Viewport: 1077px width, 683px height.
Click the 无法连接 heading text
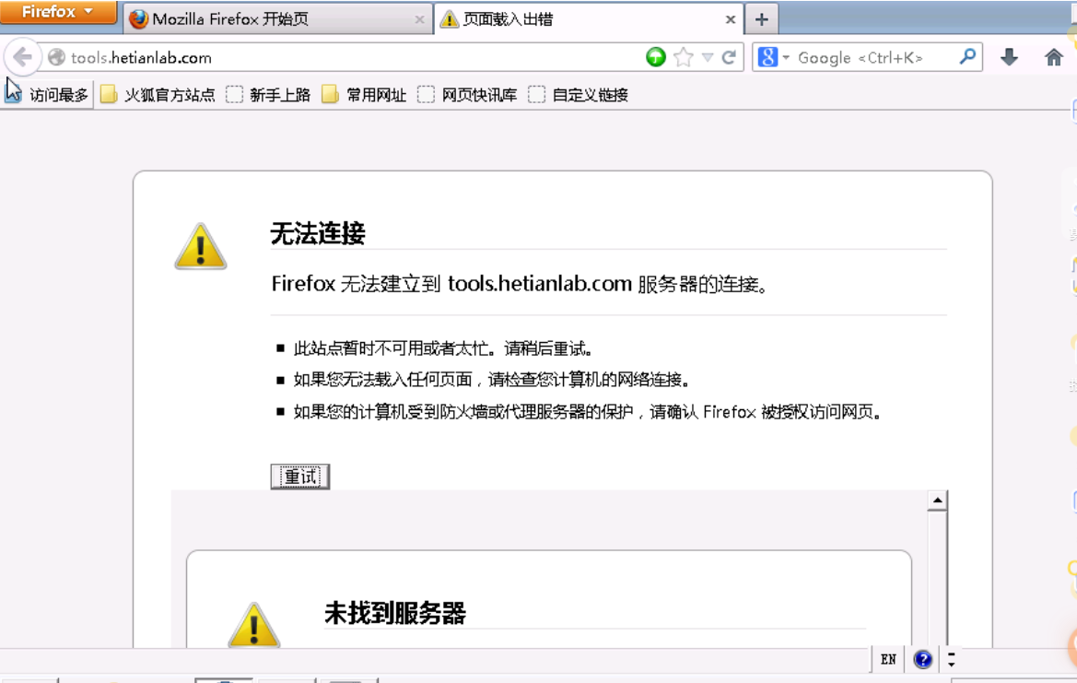pyautogui.click(x=318, y=233)
